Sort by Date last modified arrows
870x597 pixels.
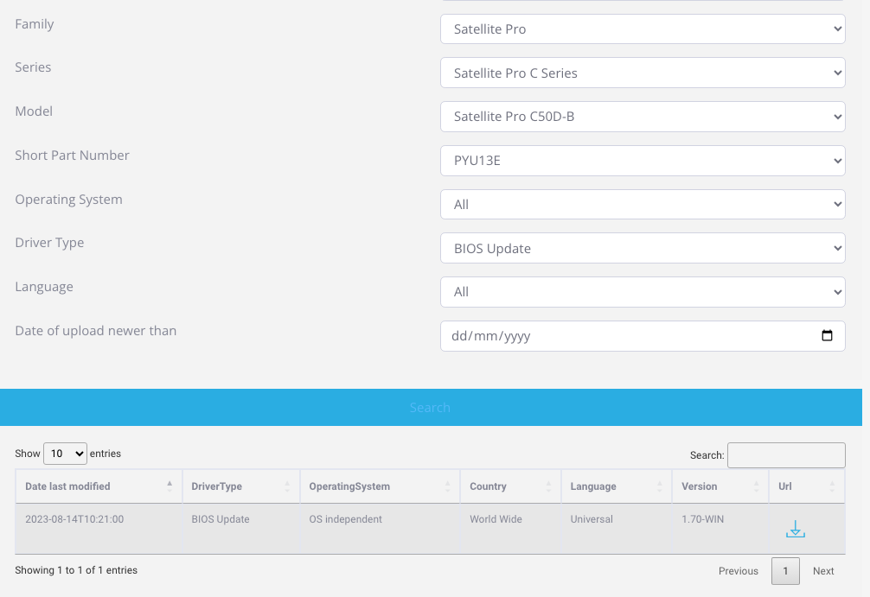(x=170, y=486)
